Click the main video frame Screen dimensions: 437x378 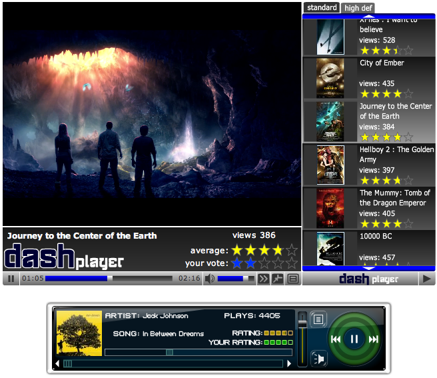[152, 114]
